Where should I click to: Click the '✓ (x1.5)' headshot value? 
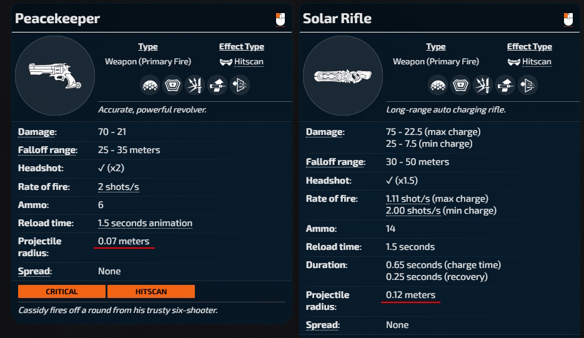pos(402,181)
